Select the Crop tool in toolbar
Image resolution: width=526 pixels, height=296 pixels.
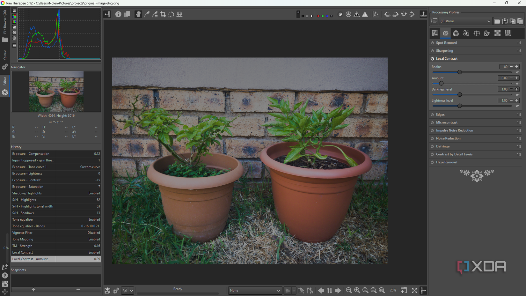[x=163, y=14]
